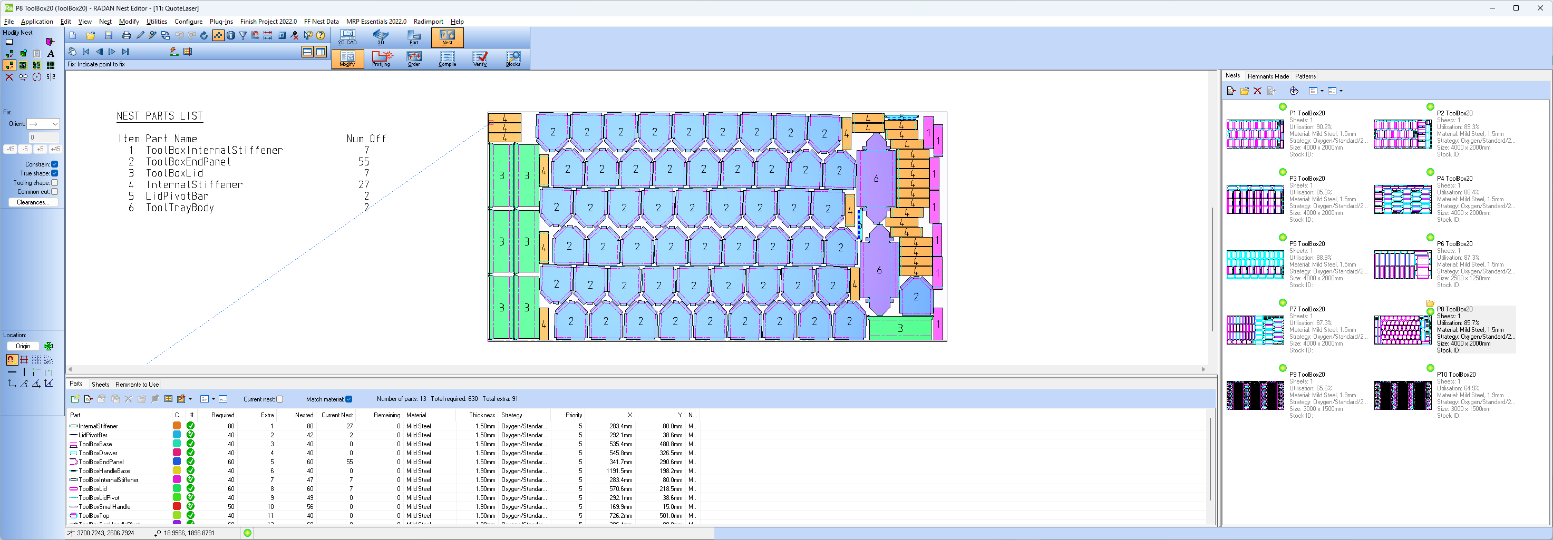
Task: Open the Utilities menu
Action: pyautogui.click(x=156, y=22)
